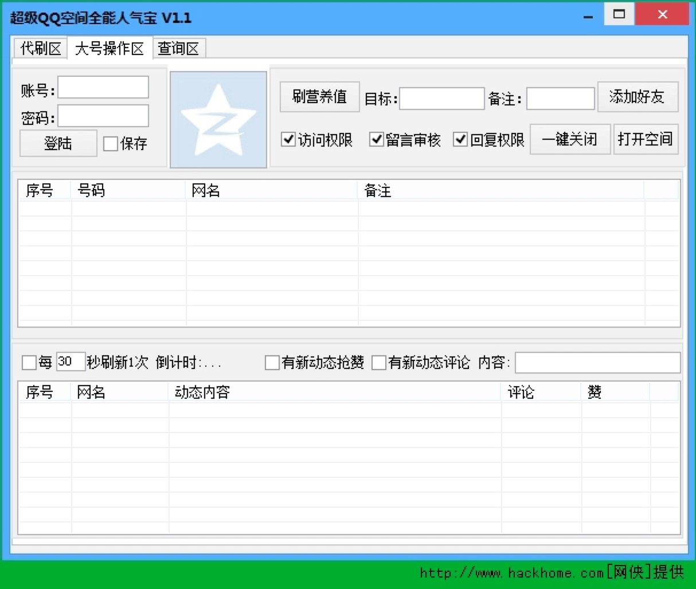
Task: Close the 人气宝 window
Action: (662, 14)
